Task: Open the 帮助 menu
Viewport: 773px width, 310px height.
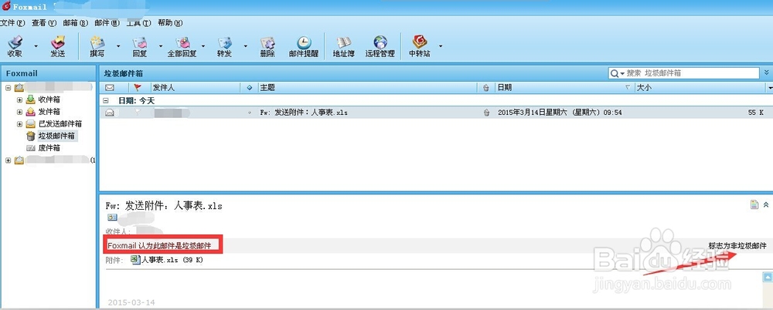Action: (170, 22)
